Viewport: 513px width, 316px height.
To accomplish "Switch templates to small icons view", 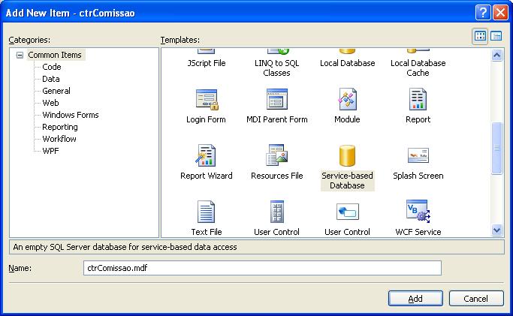I will (496, 36).
